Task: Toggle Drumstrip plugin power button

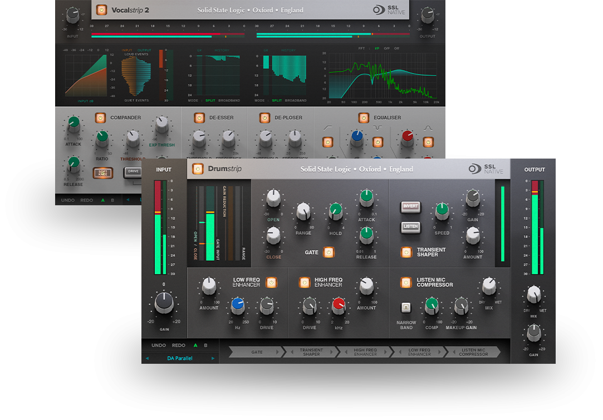Action: [198, 169]
